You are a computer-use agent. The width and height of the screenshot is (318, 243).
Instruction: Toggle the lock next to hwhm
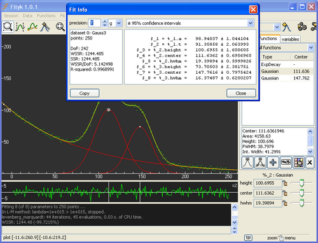pos(286,203)
